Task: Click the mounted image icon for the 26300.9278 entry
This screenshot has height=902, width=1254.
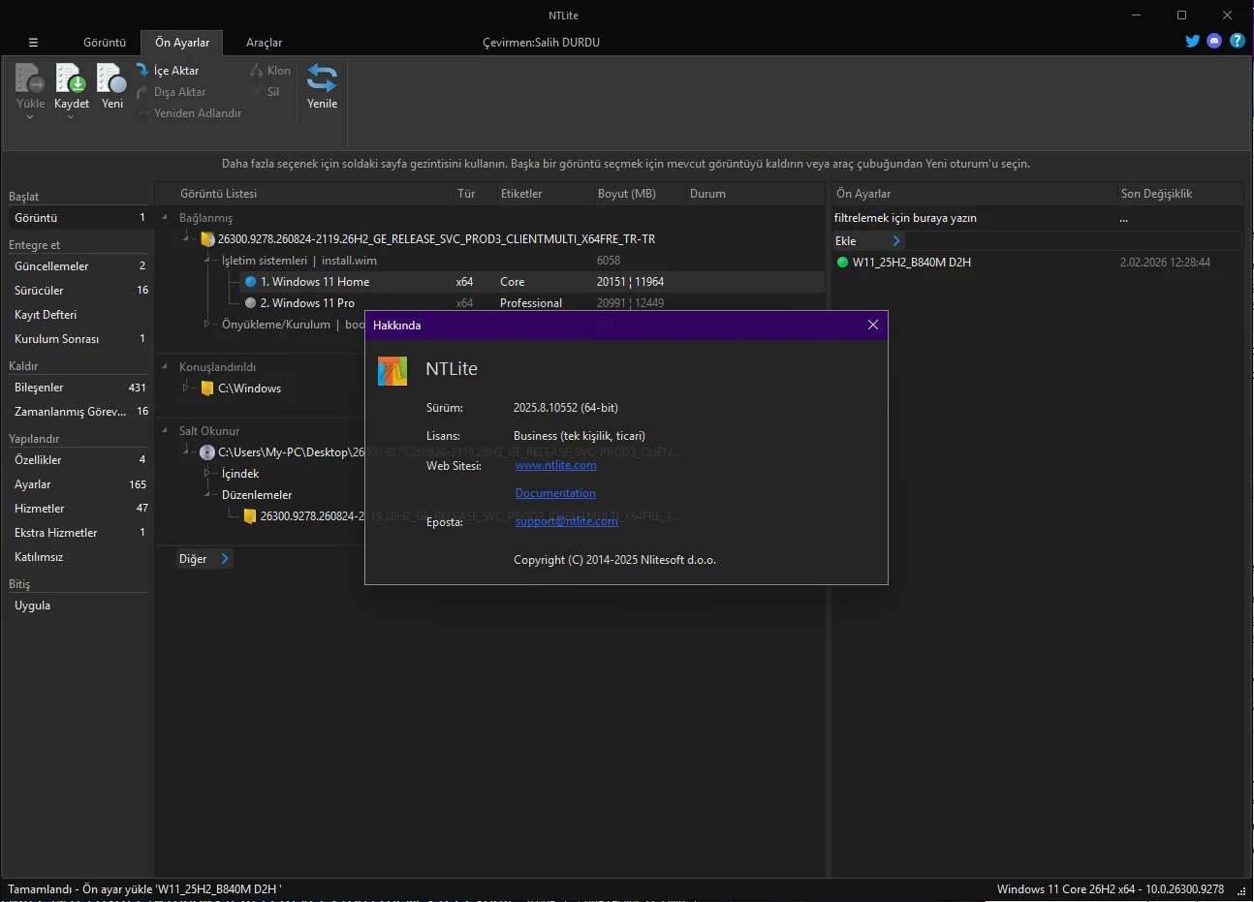Action: (x=207, y=239)
